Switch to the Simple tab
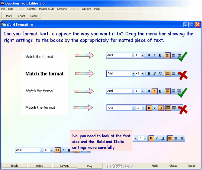 coord(14,166)
